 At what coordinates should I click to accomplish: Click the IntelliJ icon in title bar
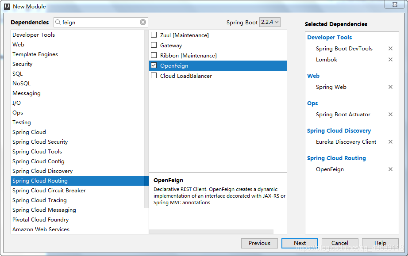(7, 7)
